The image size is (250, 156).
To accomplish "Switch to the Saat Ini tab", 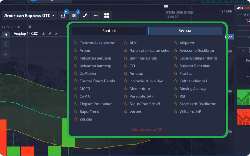I will (x=109, y=31).
